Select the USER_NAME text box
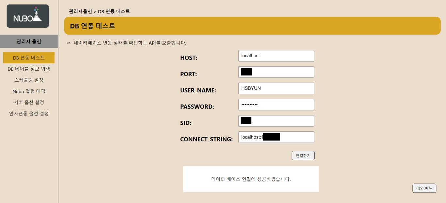Screen dimensions: 446x203 (276, 88)
